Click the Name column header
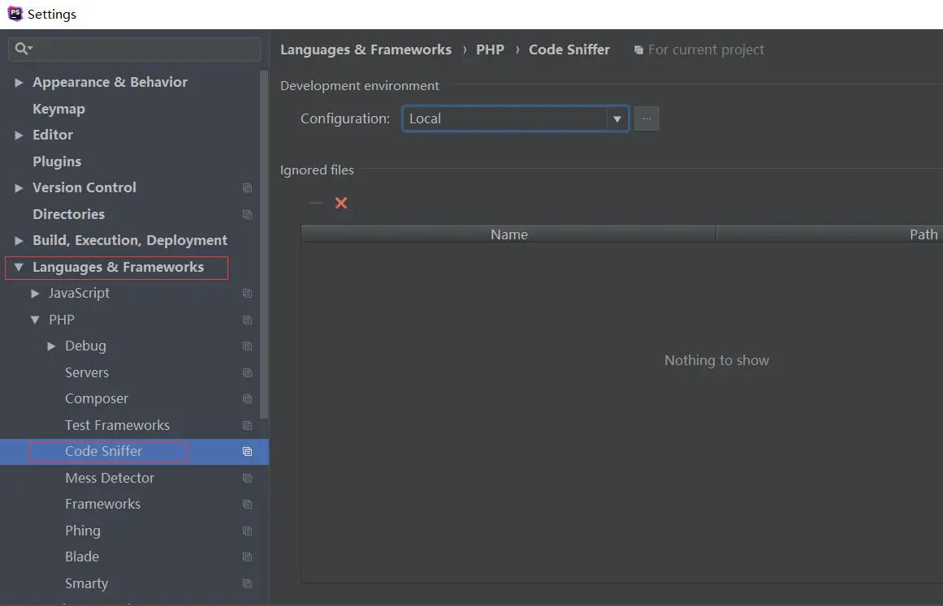Viewport: 943px width, 606px height. click(x=508, y=234)
